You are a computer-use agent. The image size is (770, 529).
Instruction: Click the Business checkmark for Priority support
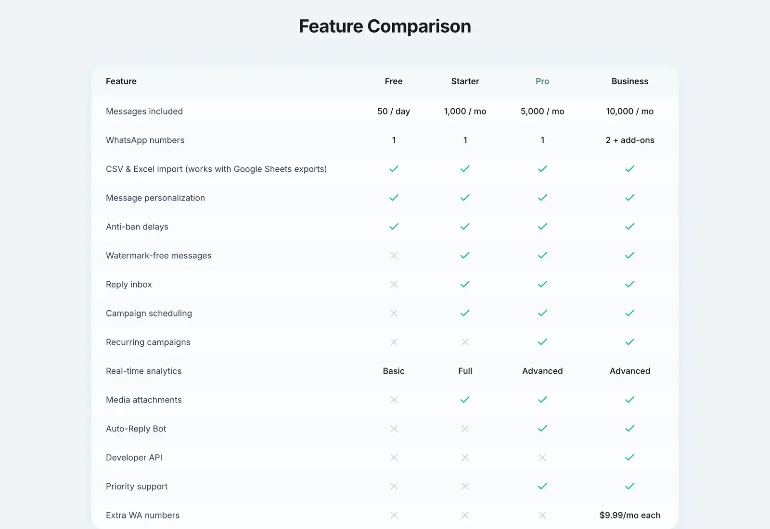(x=629, y=486)
